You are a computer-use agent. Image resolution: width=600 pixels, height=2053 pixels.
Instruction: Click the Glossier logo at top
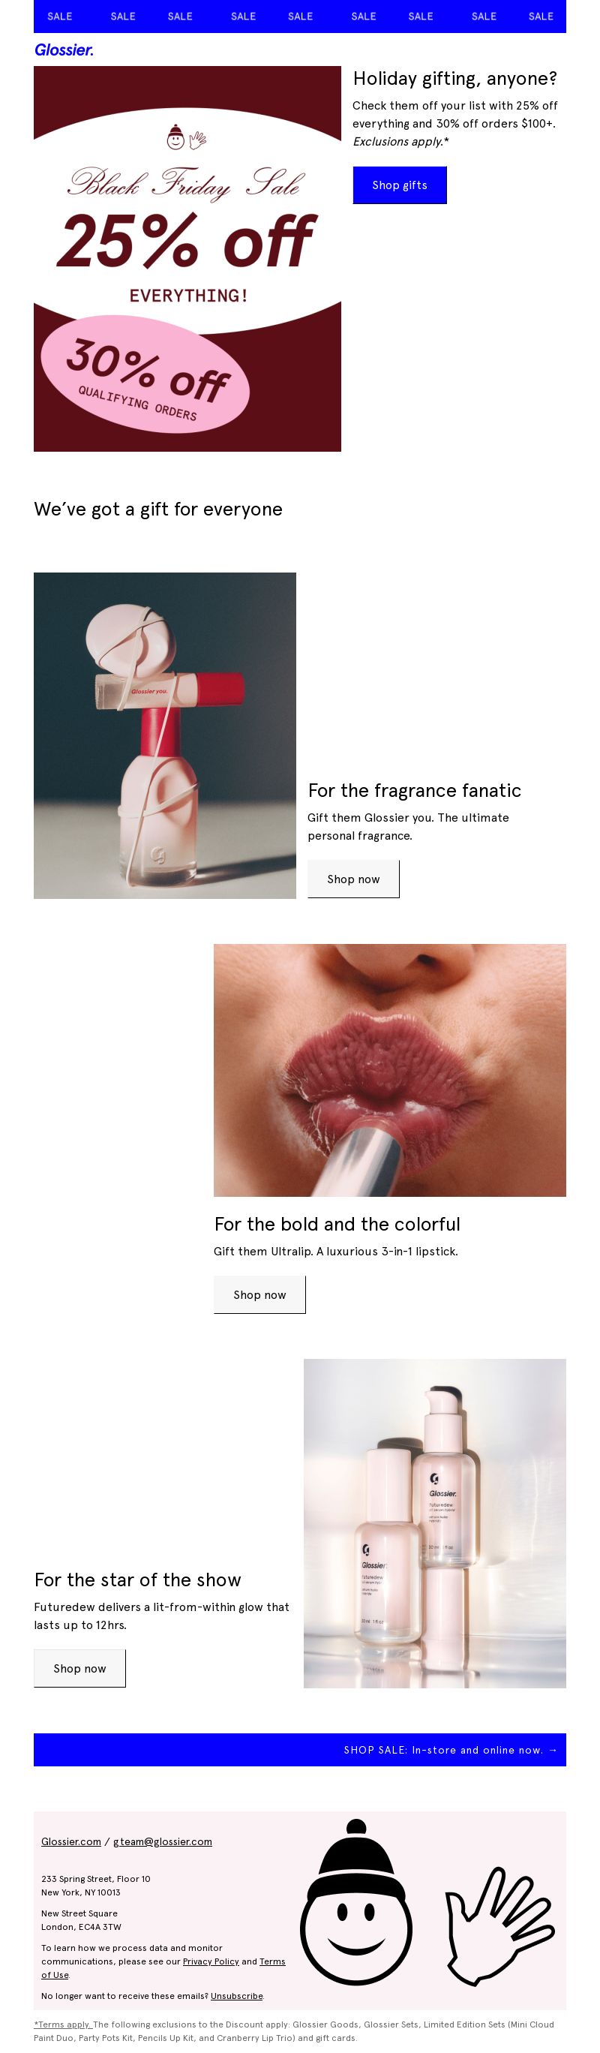coord(64,50)
